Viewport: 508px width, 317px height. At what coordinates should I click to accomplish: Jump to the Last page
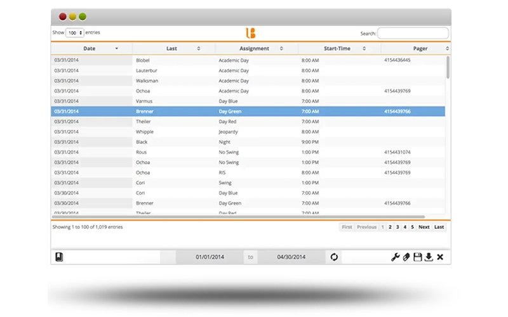439,227
